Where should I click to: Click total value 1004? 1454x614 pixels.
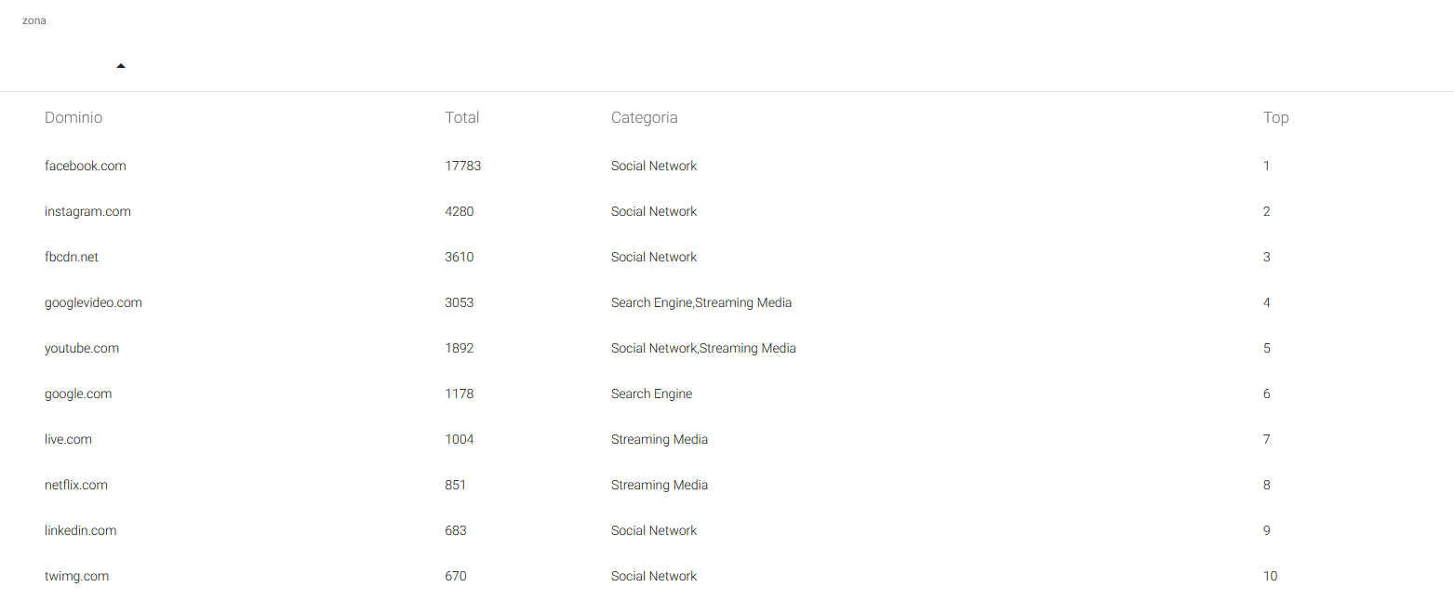[460, 439]
